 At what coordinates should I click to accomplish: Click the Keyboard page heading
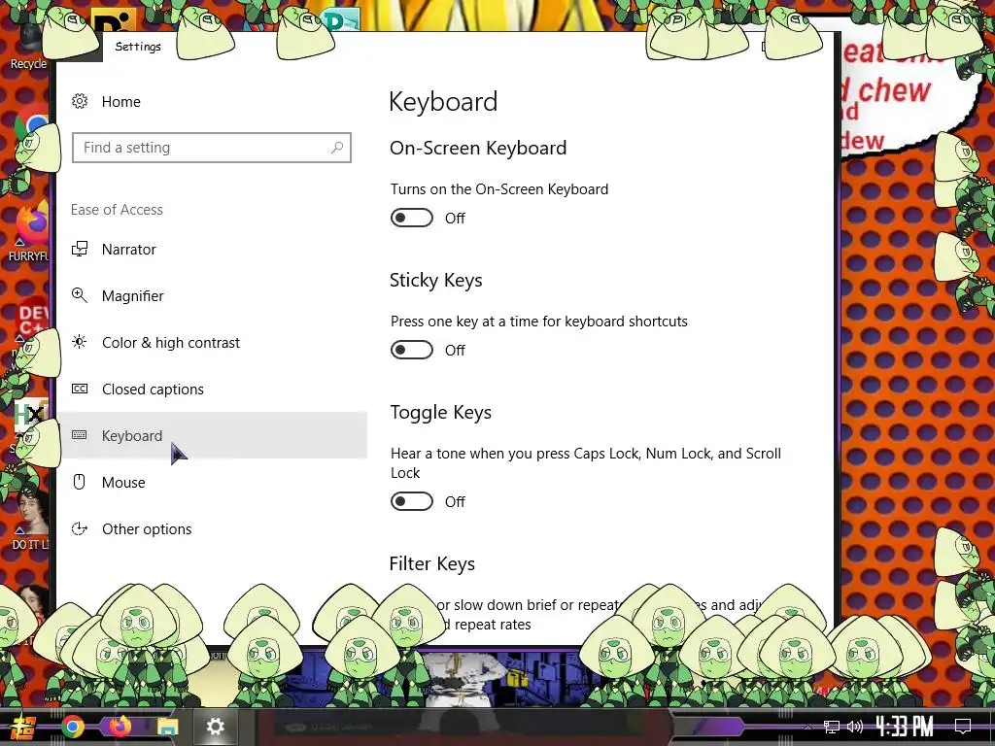tap(443, 101)
